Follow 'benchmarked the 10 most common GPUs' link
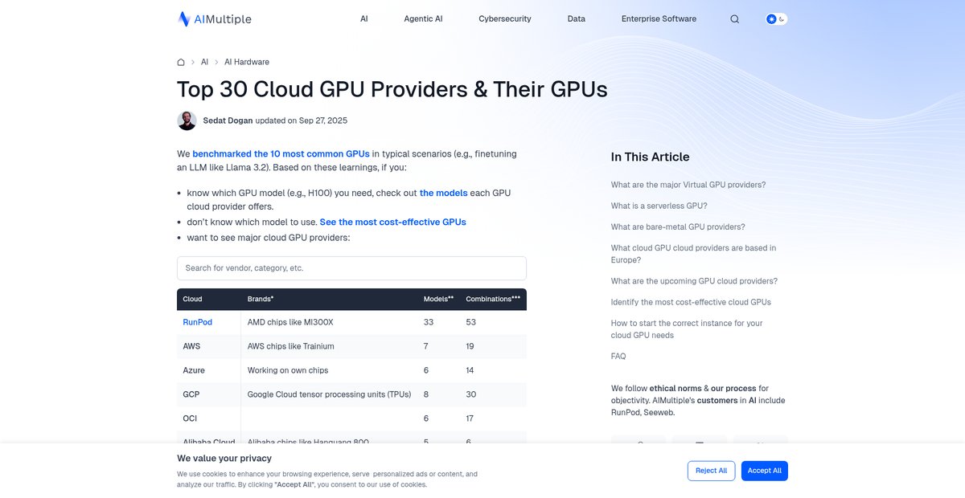The image size is (965, 498). pos(281,153)
